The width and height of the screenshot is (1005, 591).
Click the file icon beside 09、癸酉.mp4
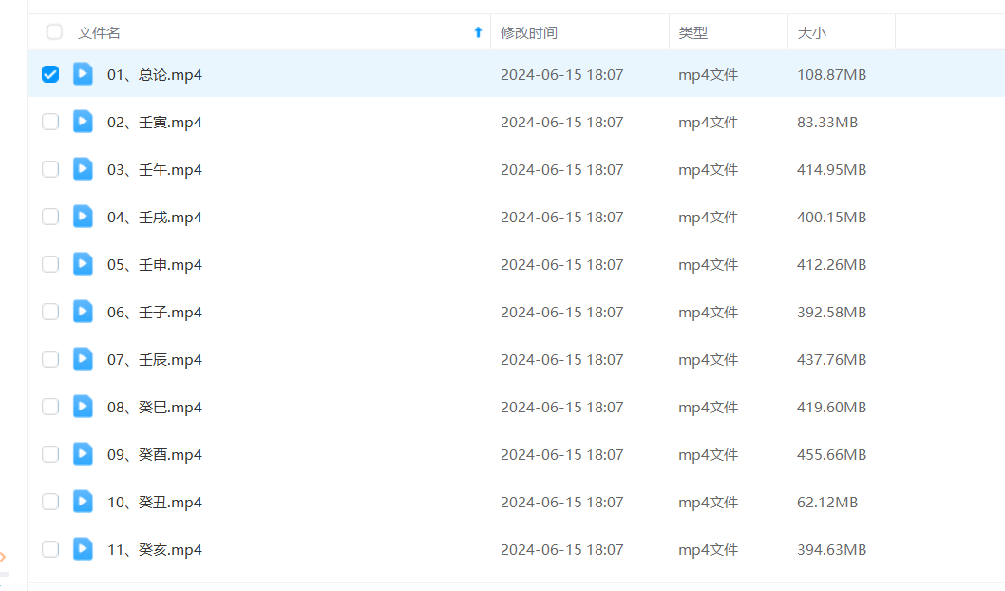[x=84, y=454]
